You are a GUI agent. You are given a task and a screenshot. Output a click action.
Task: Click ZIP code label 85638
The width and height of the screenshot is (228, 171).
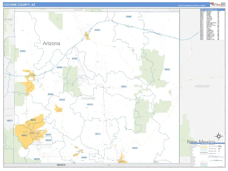pyautogui.click(x=62, y=100)
